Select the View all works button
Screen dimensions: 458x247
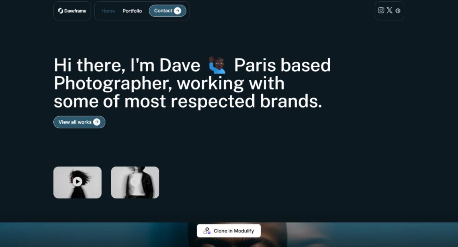click(x=79, y=122)
